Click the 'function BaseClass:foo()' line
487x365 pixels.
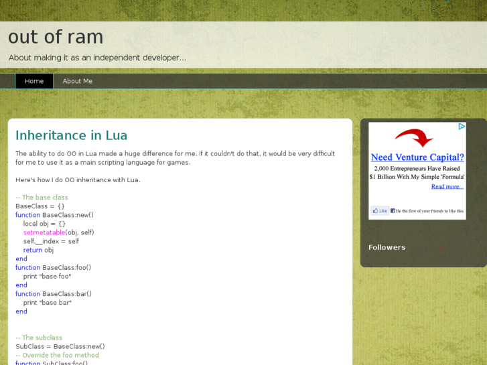(x=53, y=267)
